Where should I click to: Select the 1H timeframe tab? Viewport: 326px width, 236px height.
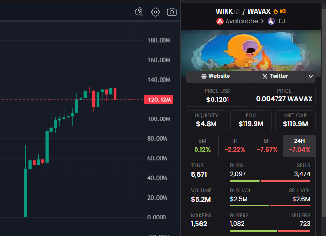[x=235, y=146]
